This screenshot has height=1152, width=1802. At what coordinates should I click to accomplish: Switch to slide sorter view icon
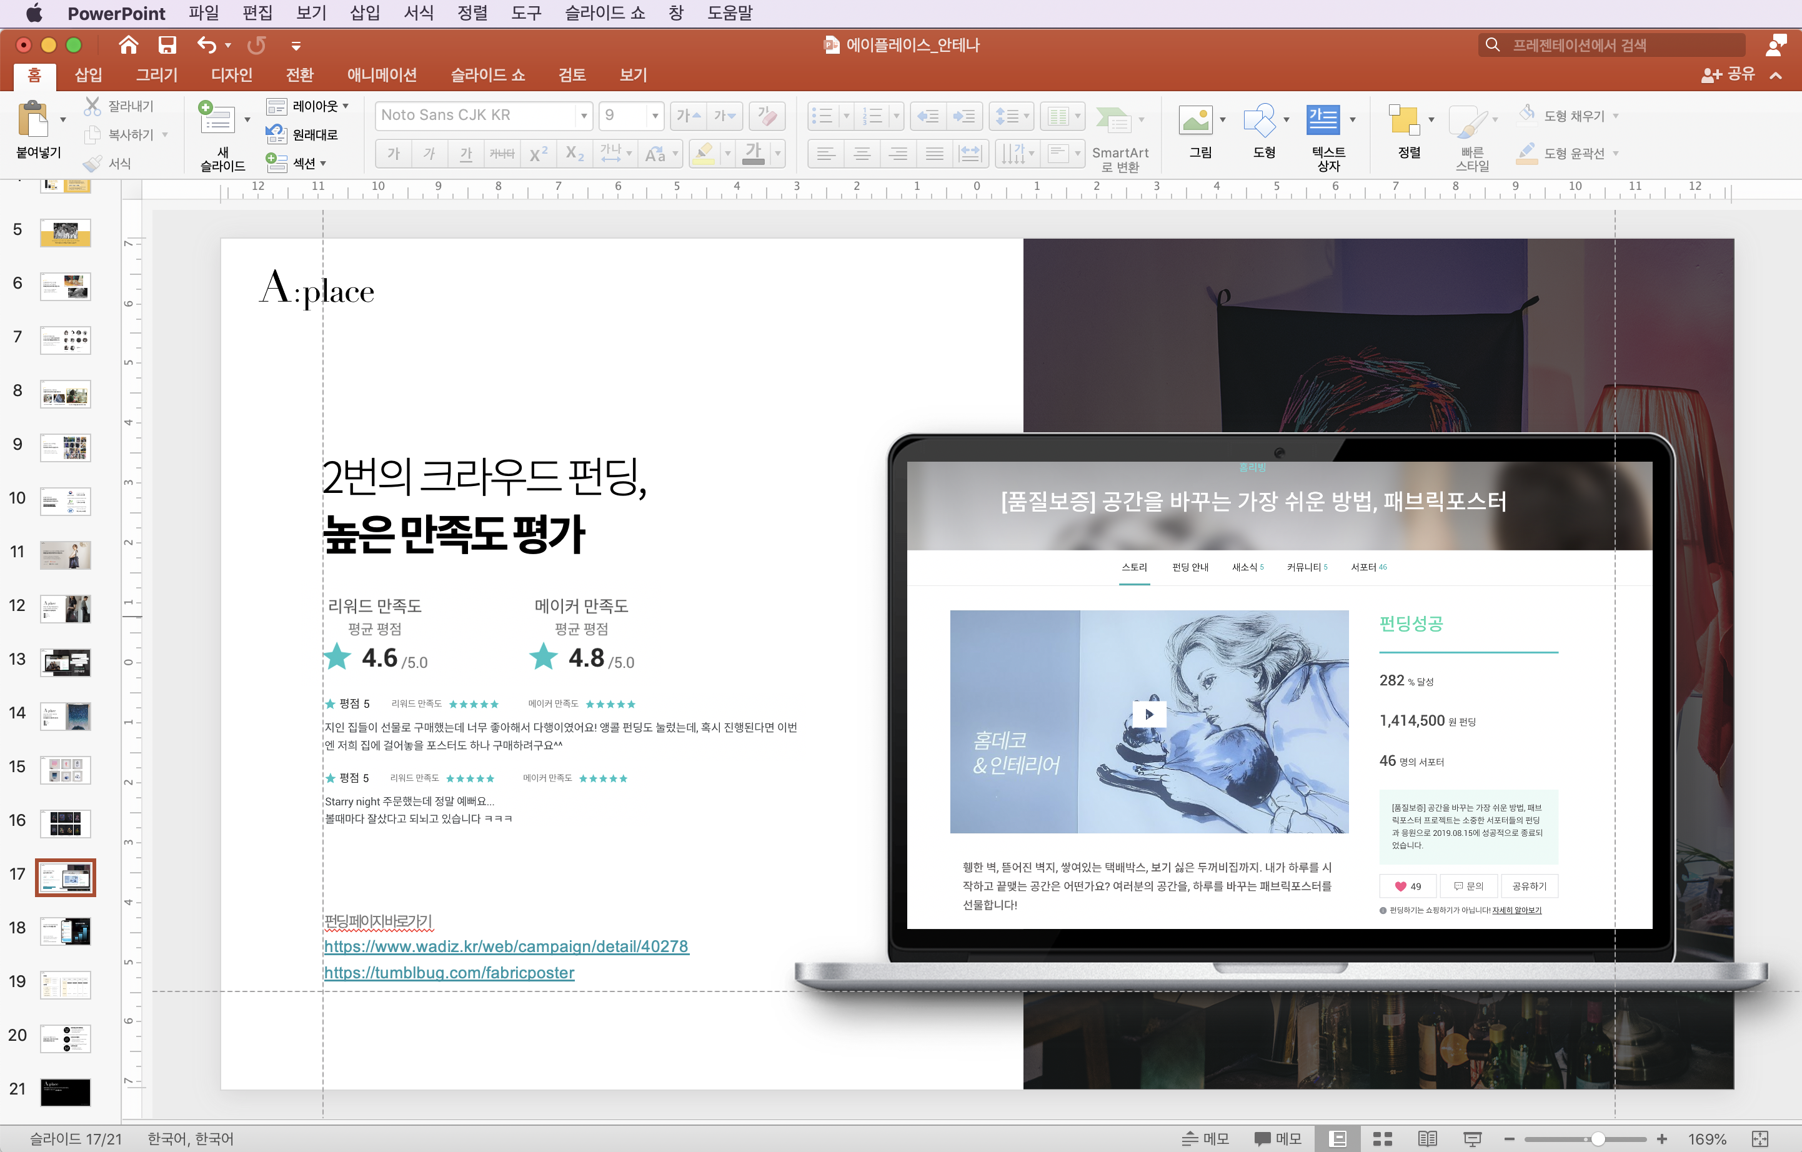[x=1382, y=1138]
